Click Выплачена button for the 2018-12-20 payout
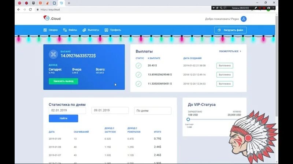 [225, 84]
